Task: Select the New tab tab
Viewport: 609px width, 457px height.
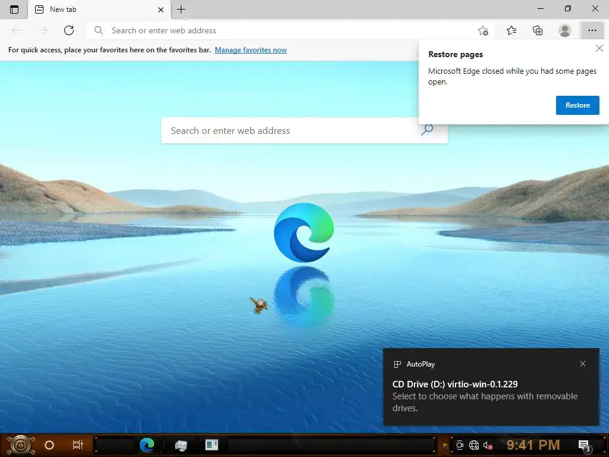Action: click(99, 10)
